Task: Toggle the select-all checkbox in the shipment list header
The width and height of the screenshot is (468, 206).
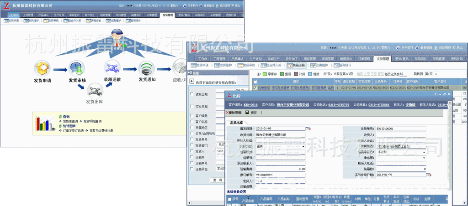Action: point(255,81)
